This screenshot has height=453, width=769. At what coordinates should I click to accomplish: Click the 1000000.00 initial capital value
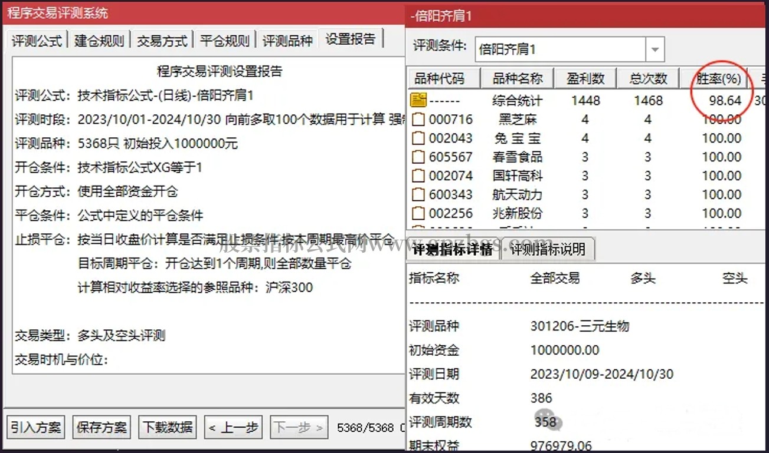click(x=565, y=351)
